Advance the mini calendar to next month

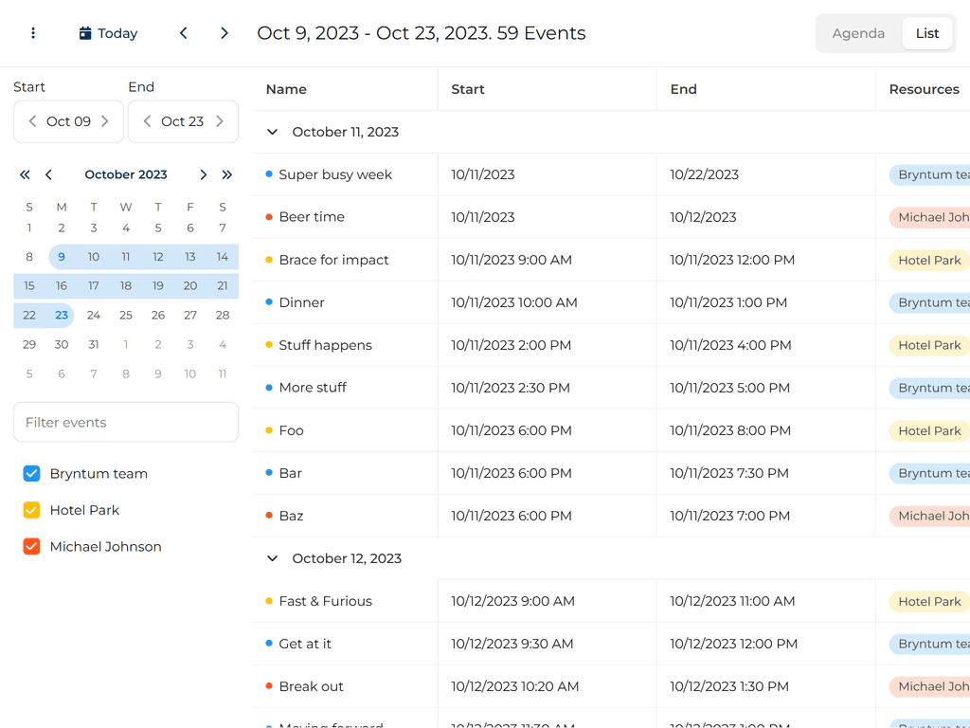203,174
